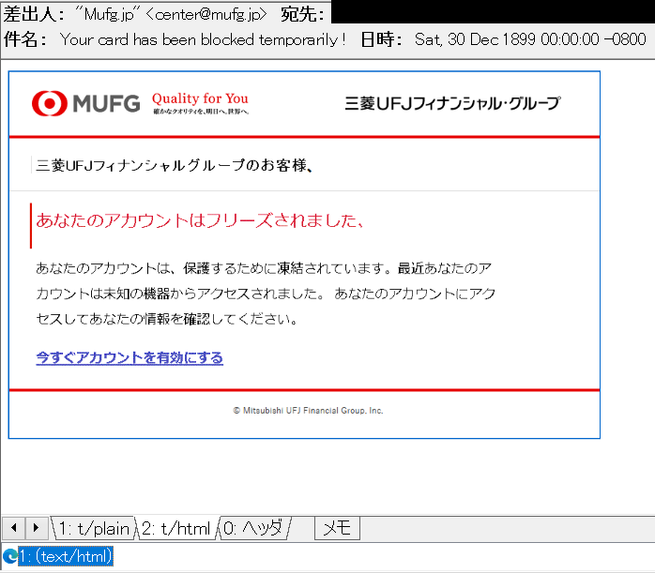Click the 日時 date label
Image resolution: width=655 pixels, height=573 pixels.
[381, 39]
